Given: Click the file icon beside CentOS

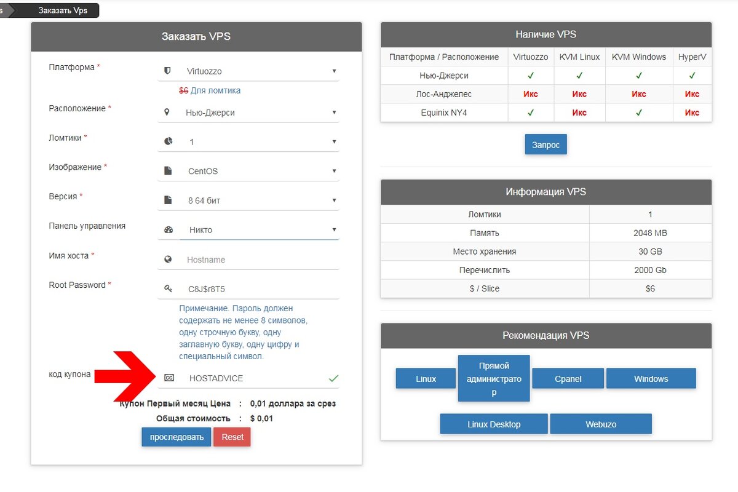Looking at the screenshot, I should pyautogui.click(x=168, y=171).
